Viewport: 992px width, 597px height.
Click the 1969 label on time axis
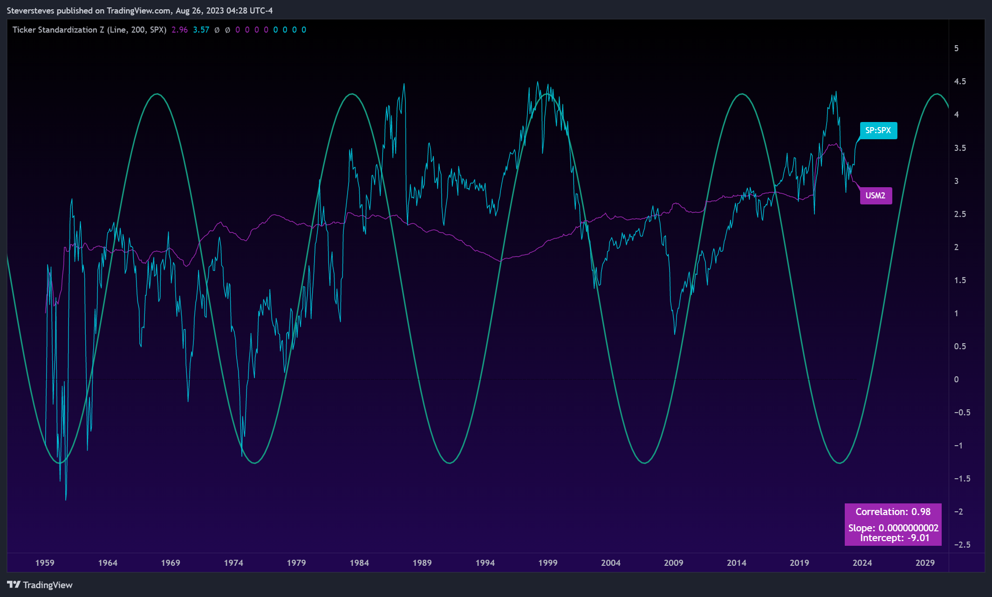tap(171, 563)
